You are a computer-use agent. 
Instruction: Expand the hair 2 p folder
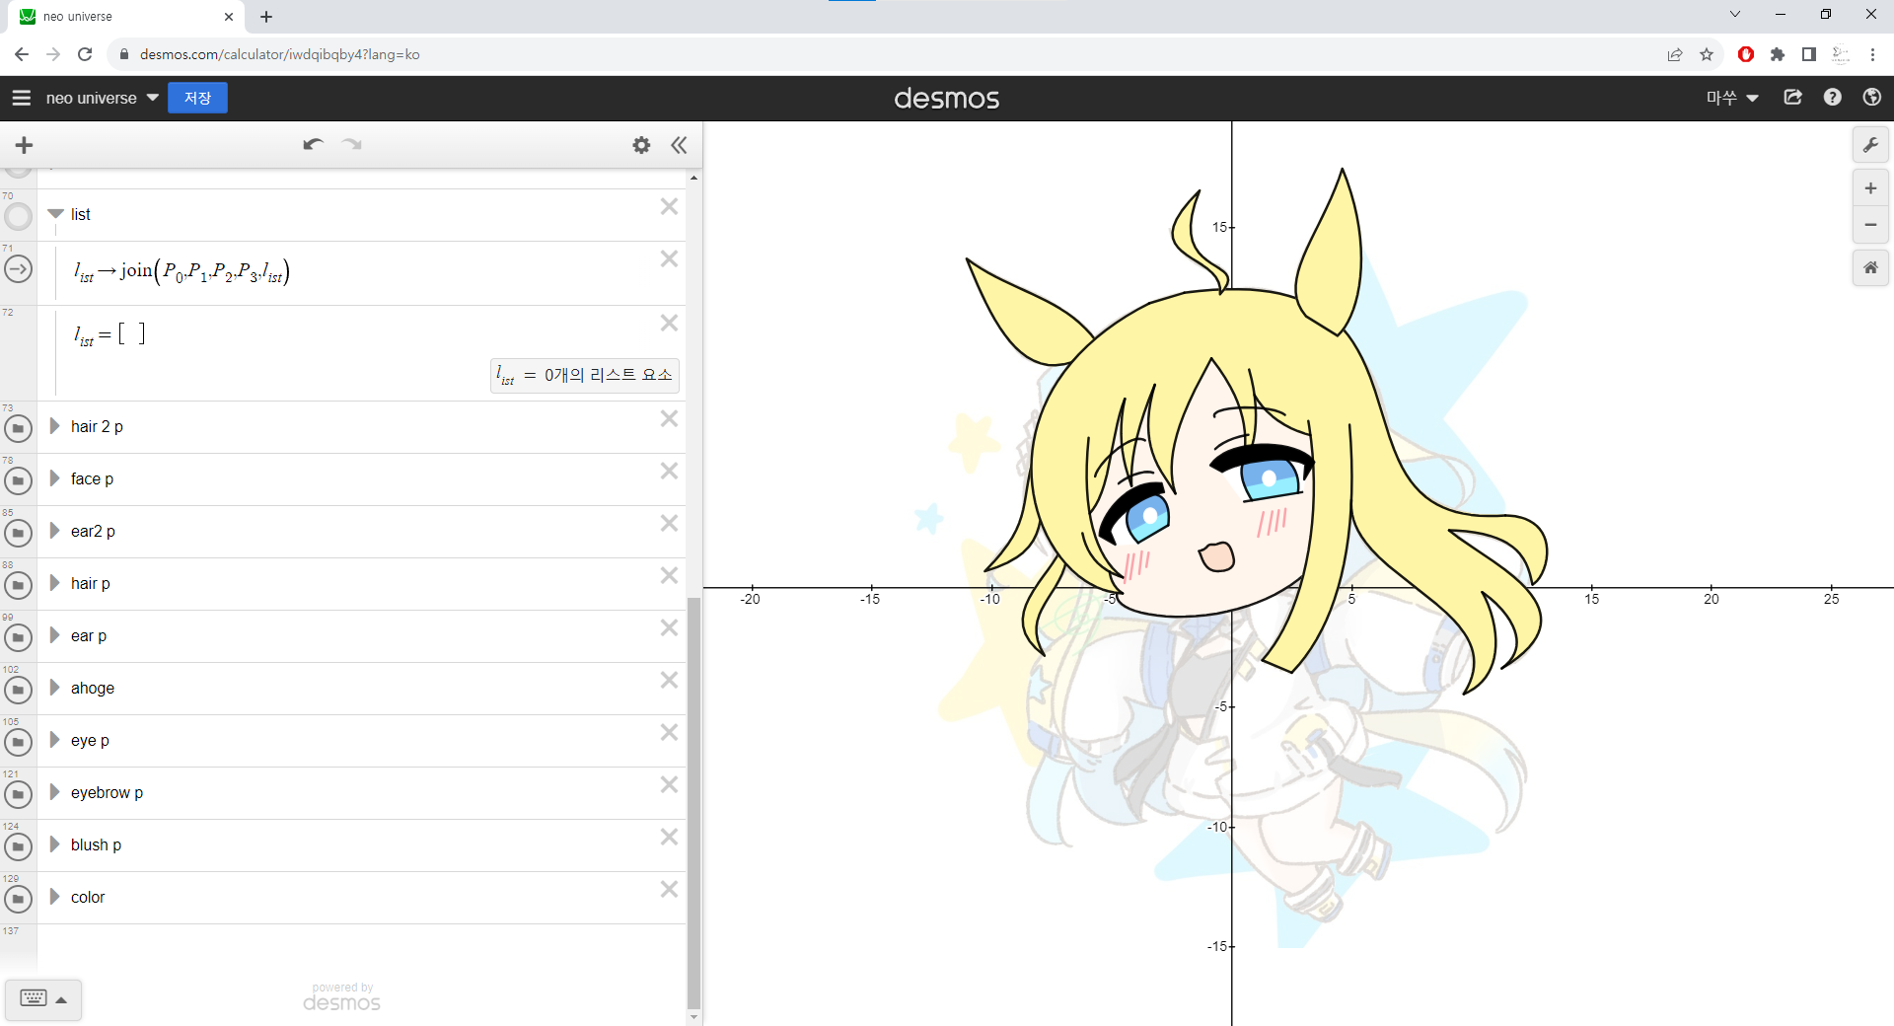click(x=55, y=426)
